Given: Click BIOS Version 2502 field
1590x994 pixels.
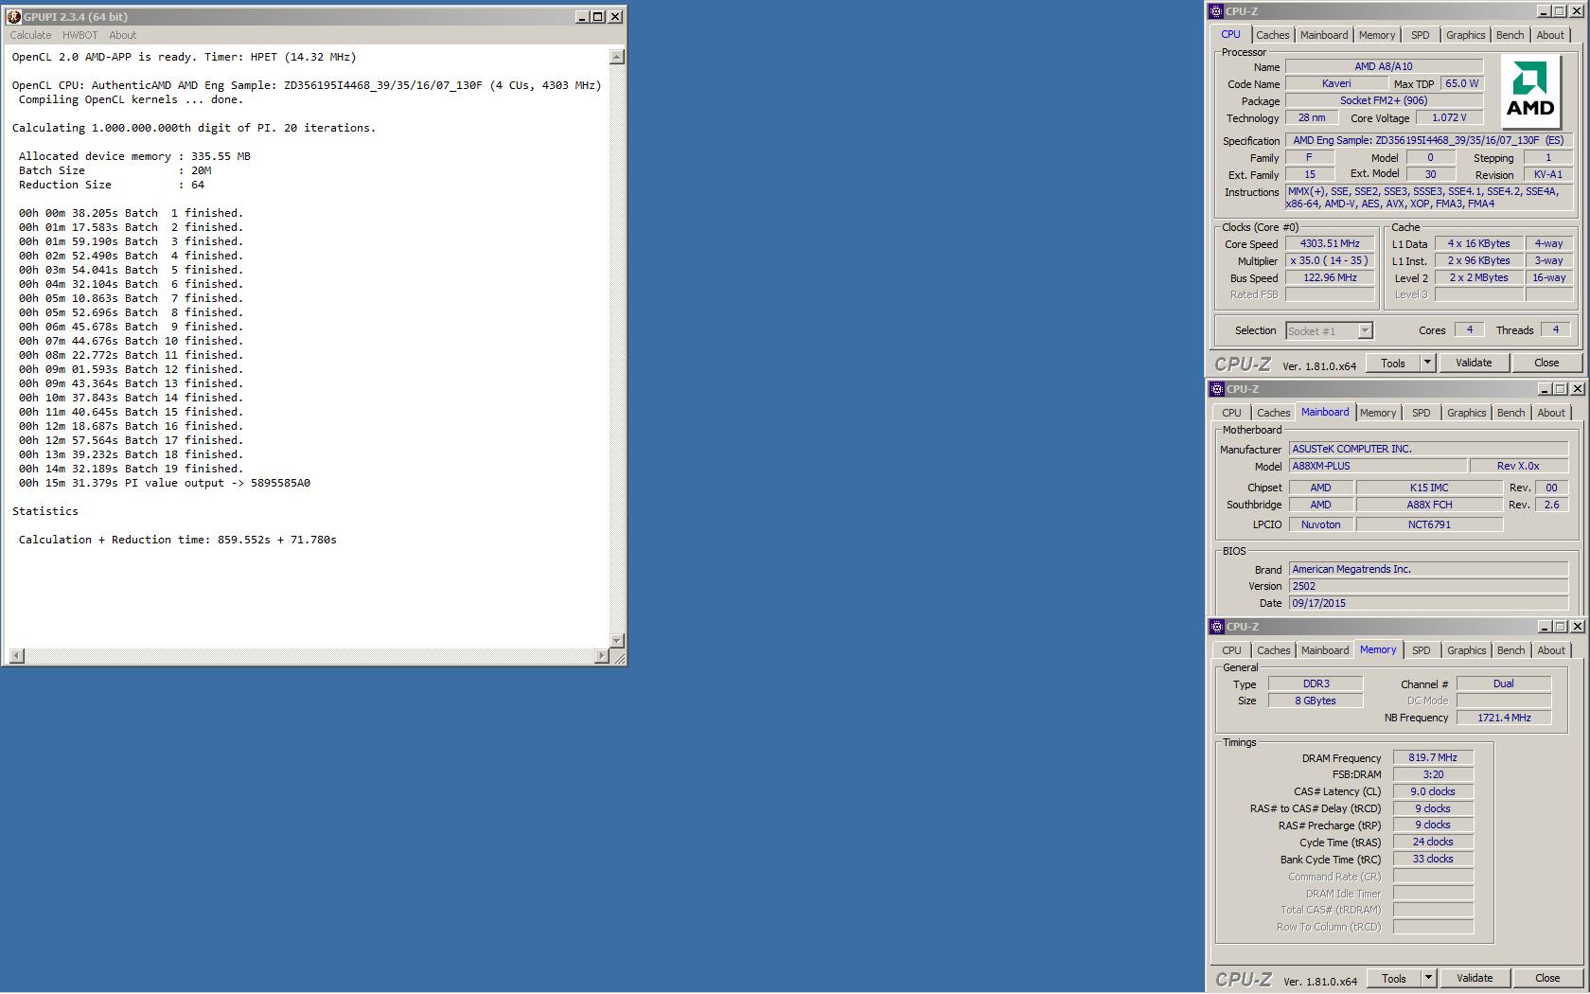Looking at the screenshot, I should click(1428, 586).
